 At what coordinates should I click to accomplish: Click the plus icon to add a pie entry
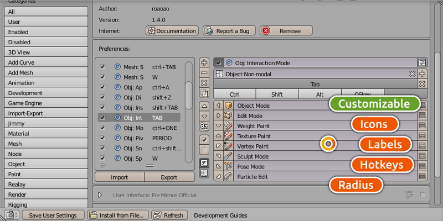pyautogui.click(x=204, y=62)
